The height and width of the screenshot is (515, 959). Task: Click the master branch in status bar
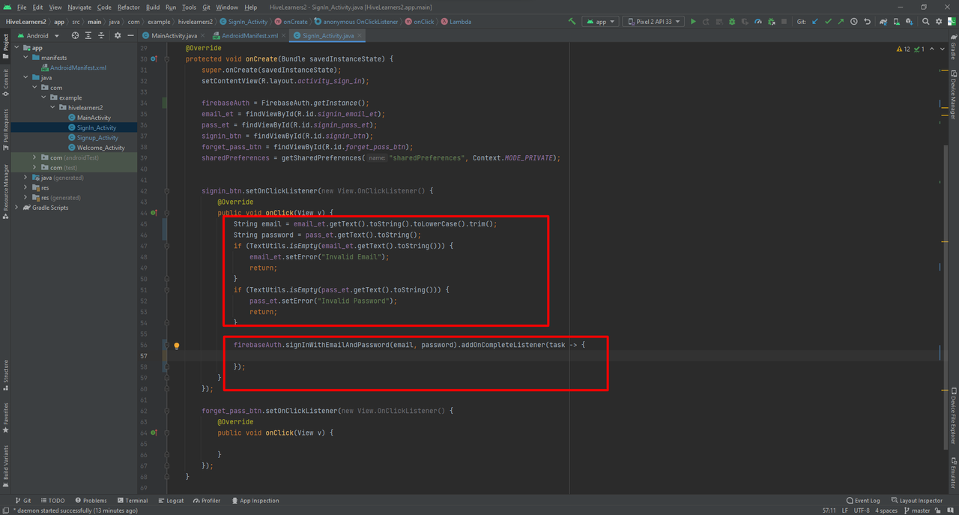[917, 511]
